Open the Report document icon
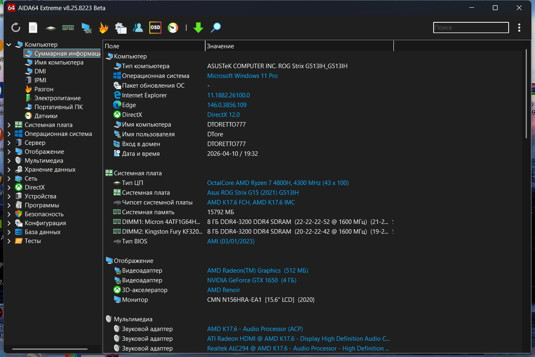The height and width of the screenshot is (357, 535). 33,28
